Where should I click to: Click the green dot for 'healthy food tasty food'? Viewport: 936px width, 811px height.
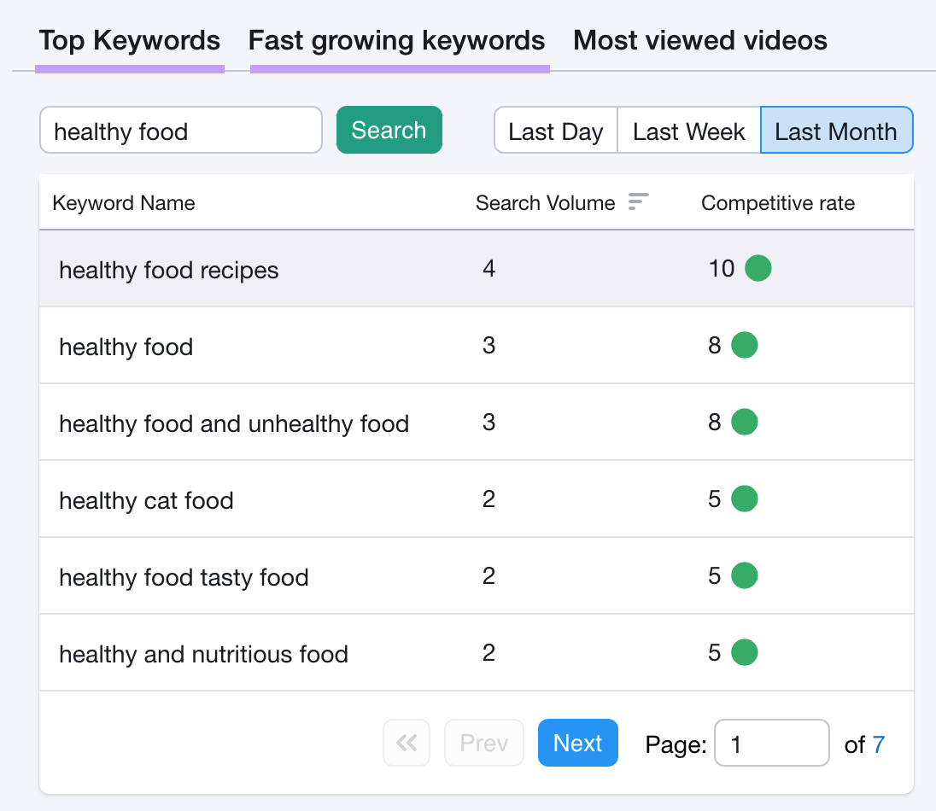744,575
